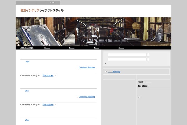The width and height of the screenshot is (187, 125).
Task: Open the When post title below the How post
Action: click(27, 91)
